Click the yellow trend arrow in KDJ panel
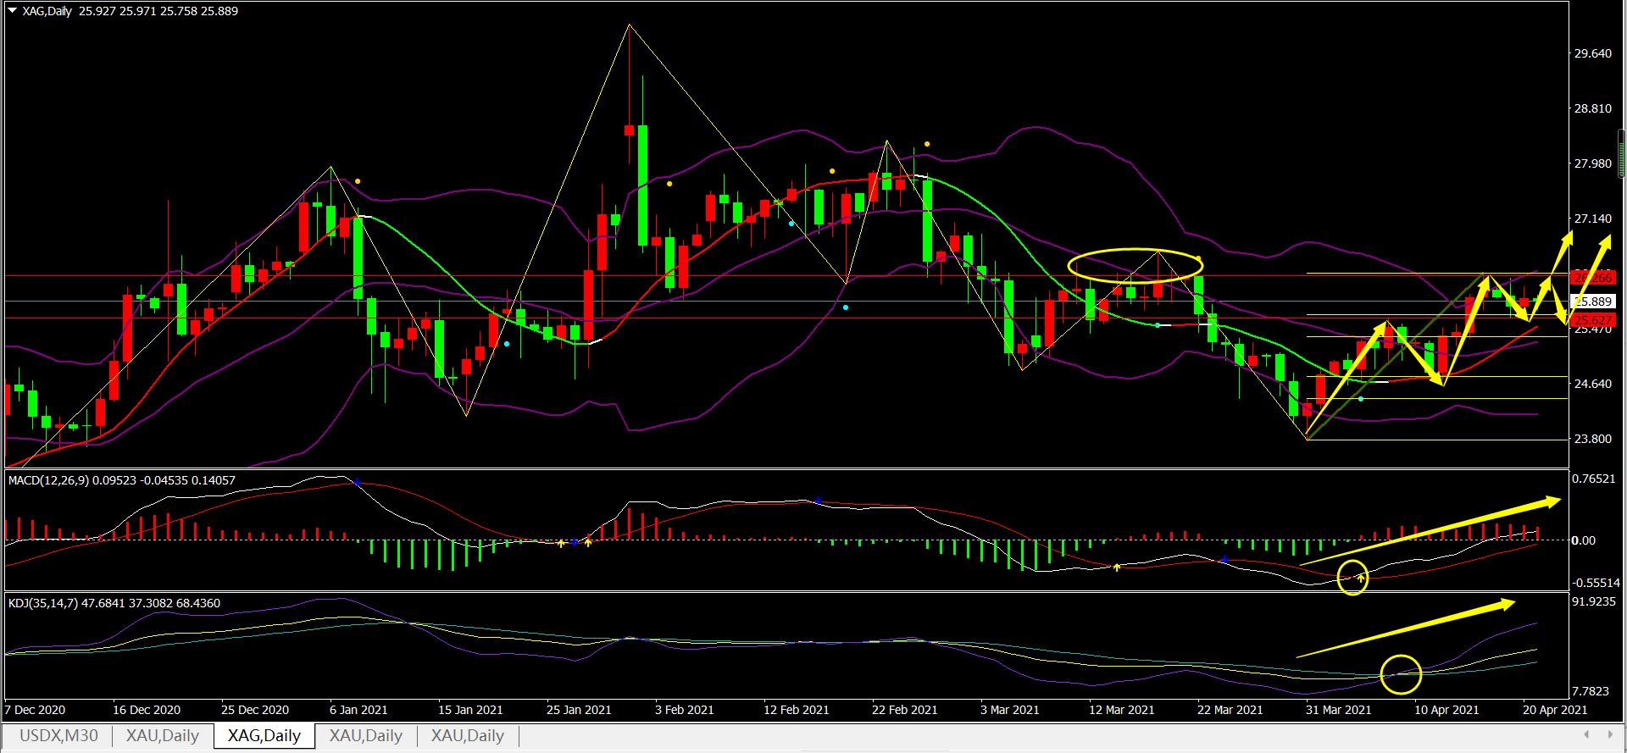This screenshot has width=1627, height=753. 1407,629
